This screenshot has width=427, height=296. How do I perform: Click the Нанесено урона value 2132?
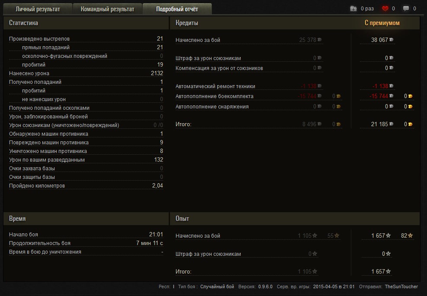(157, 73)
